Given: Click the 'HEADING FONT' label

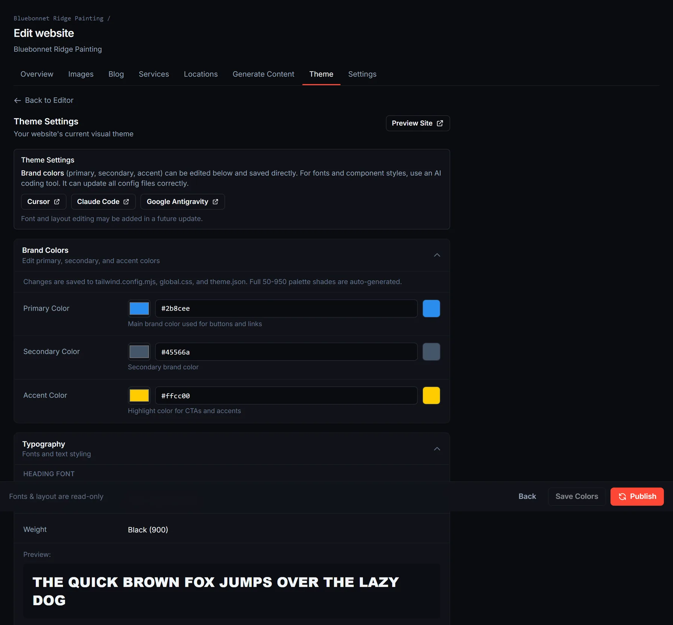Looking at the screenshot, I should (x=49, y=474).
